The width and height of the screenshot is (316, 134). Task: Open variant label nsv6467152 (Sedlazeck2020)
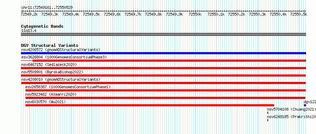[49, 65]
